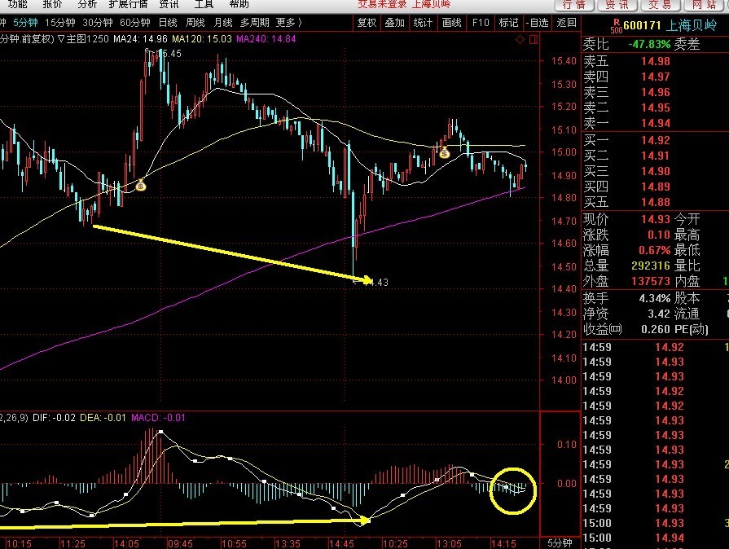Click the 返回 back button
The height and width of the screenshot is (549, 729).
pyautogui.click(x=566, y=23)
